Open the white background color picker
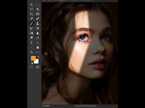Viewport: 145px width, 108px height. pos(37,62)
